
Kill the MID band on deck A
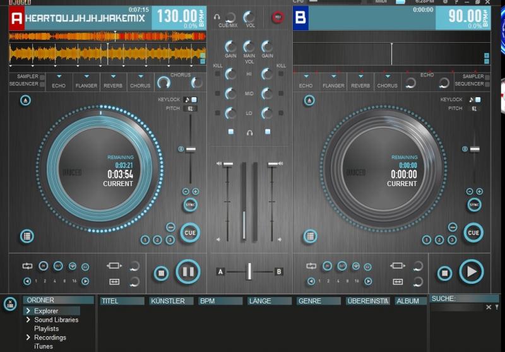[x=218, y=93]
